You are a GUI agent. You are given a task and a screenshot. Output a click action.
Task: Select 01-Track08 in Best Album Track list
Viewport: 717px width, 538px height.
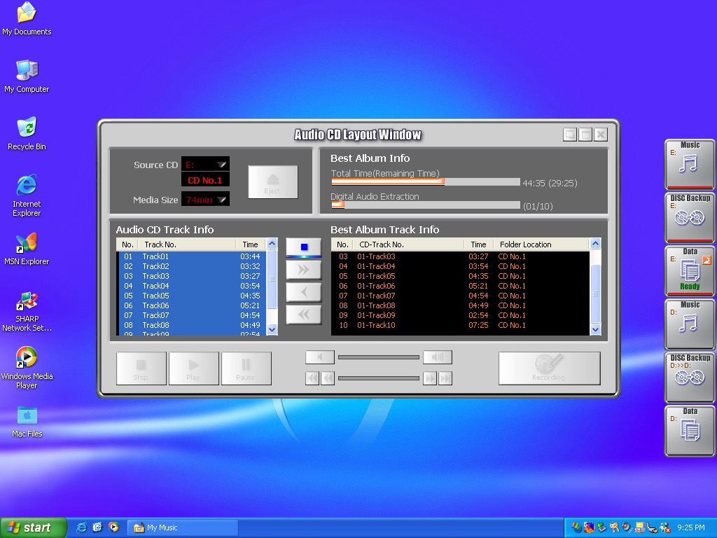(376, 305)
